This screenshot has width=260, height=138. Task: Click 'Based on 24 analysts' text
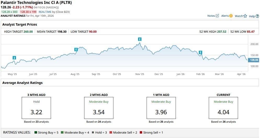pos(99,122)
